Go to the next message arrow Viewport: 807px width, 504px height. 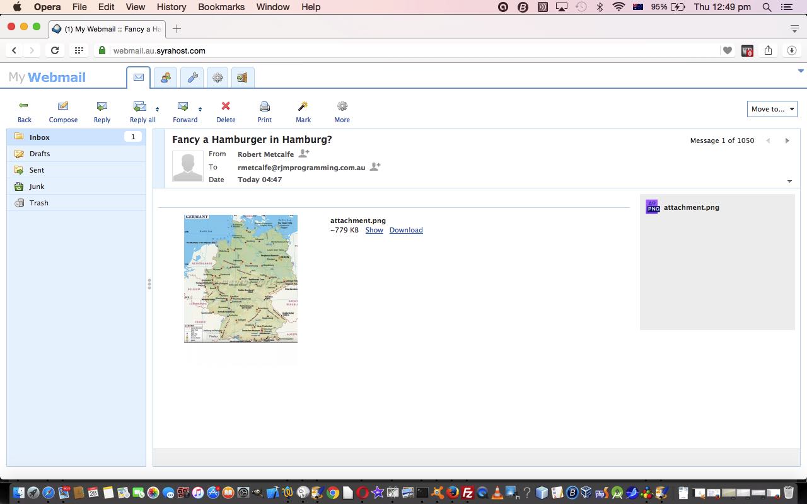pos(787,140)
